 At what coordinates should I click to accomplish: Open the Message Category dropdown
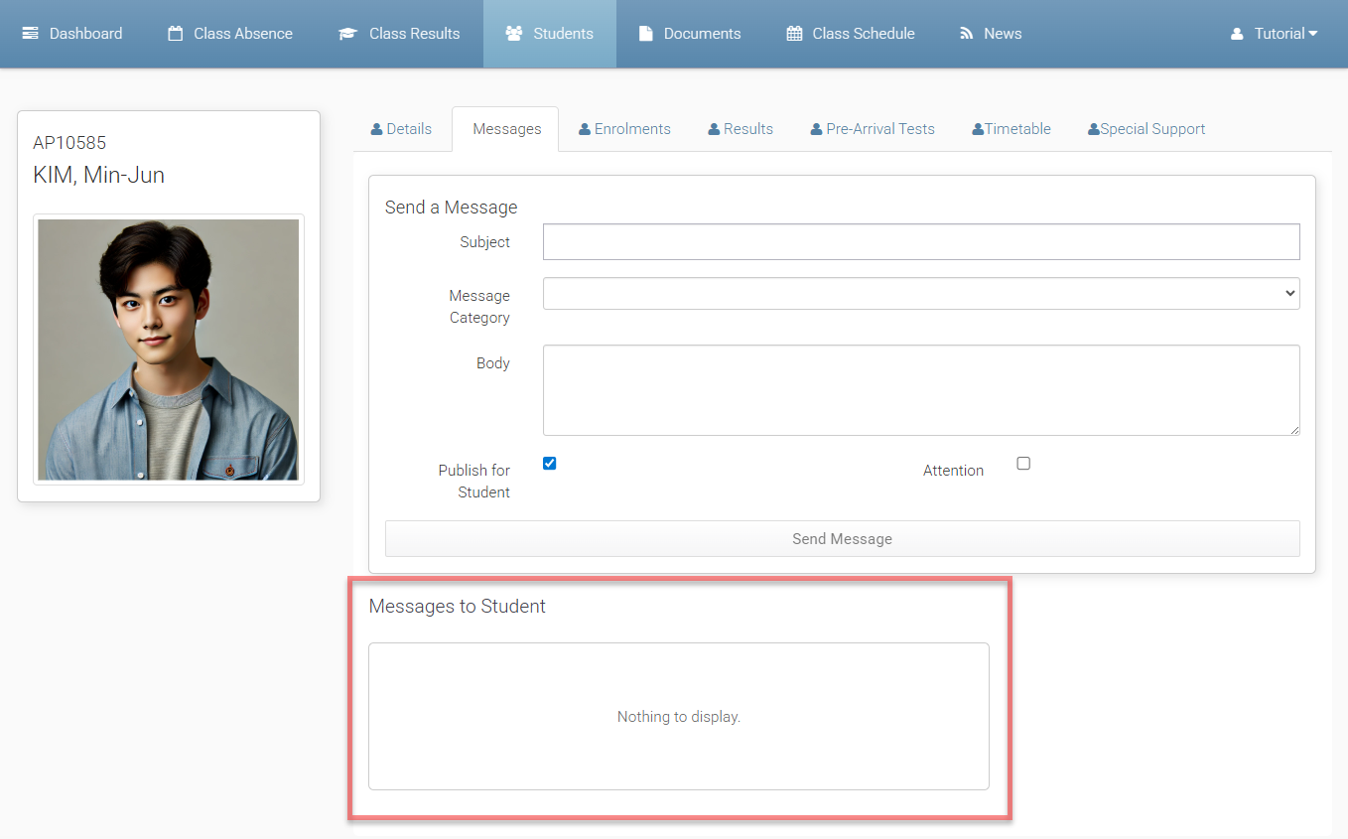[x=920, y=293]
